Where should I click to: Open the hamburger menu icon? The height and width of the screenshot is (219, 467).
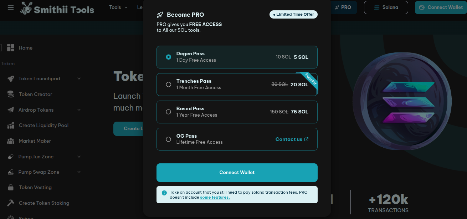coord(11,7)
